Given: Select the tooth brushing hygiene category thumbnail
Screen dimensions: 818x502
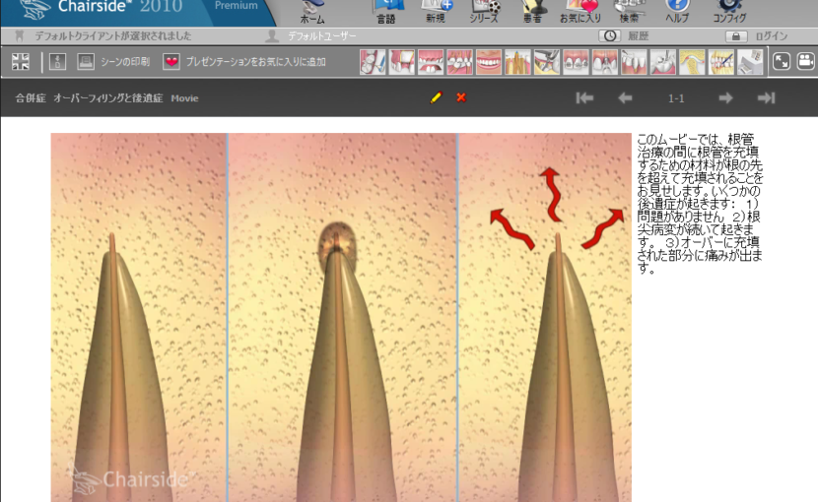Looking at the screenshot, I should pos(373,62).
